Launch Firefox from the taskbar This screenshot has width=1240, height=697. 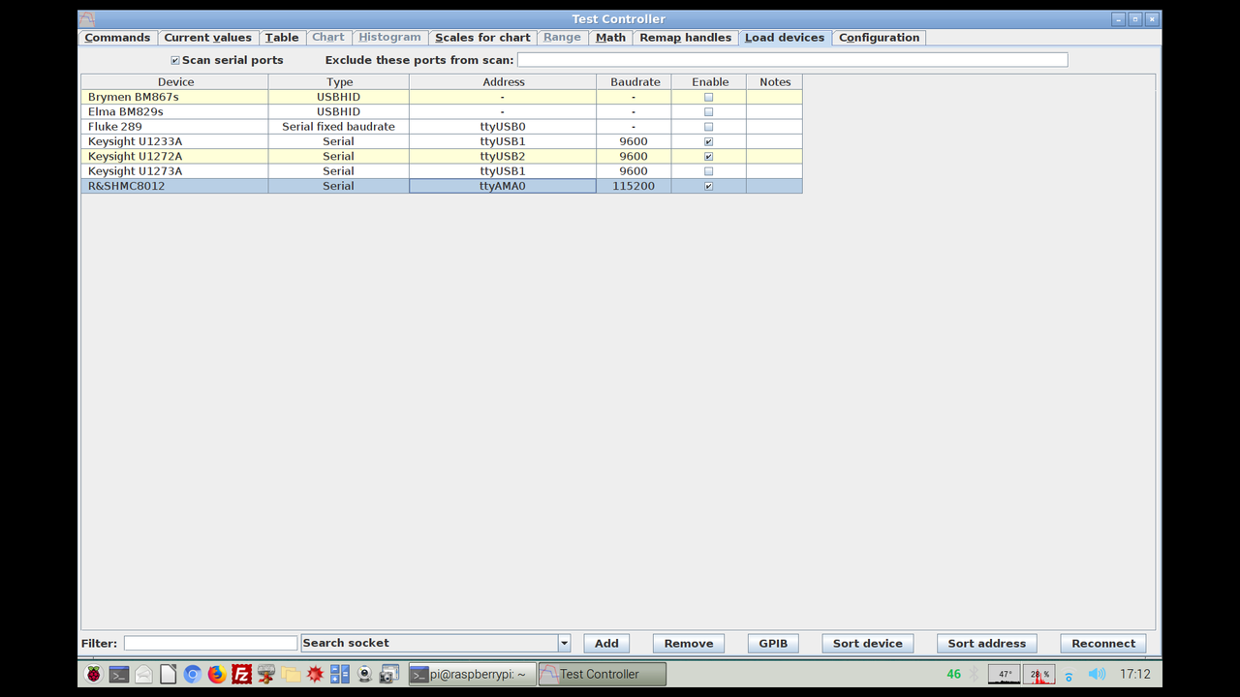click(x=217, y=674)
